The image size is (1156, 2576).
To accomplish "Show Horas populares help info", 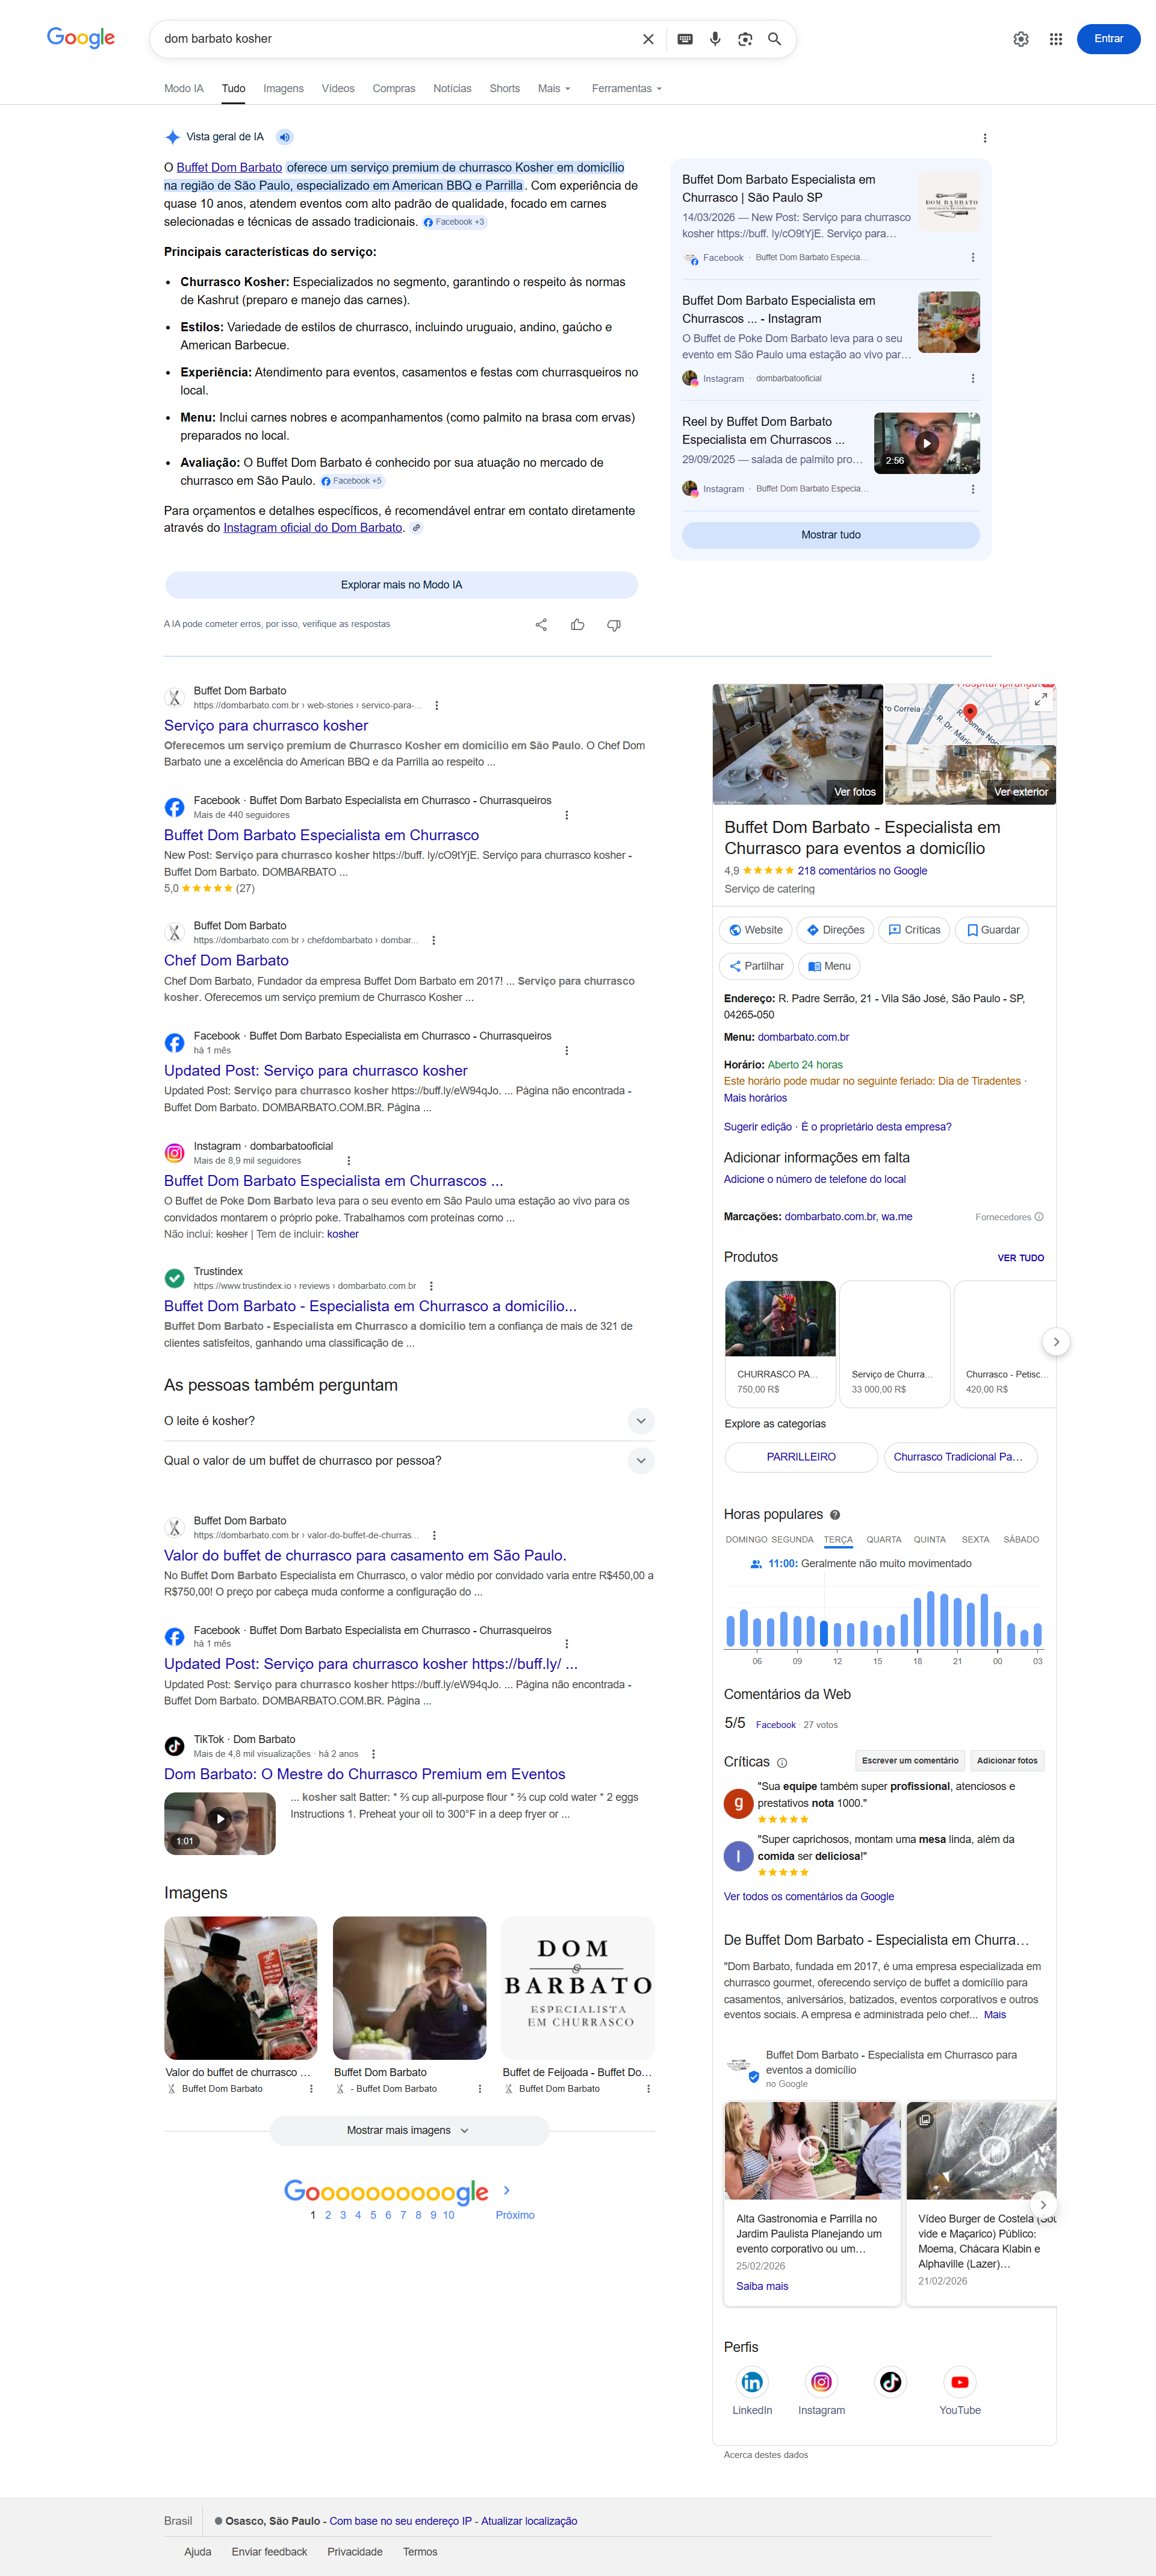I will pyautogui.click(x=835, y=1515).
